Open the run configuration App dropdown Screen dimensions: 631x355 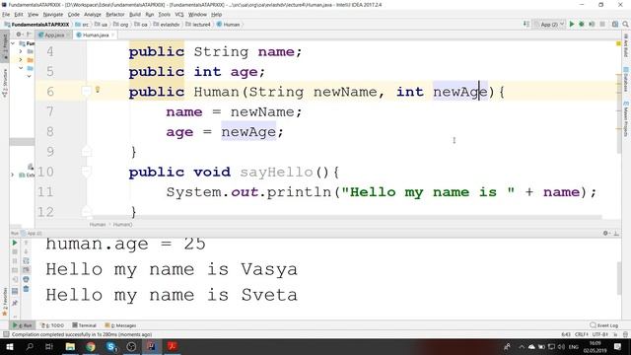tap(549, 24)
